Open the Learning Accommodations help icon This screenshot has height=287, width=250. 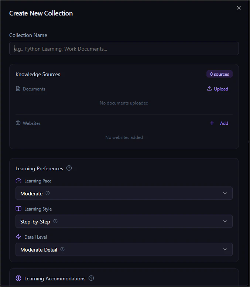coord(91,278)
